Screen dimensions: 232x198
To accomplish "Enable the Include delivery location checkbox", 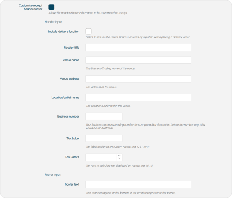I will click(x=88, y=32).
